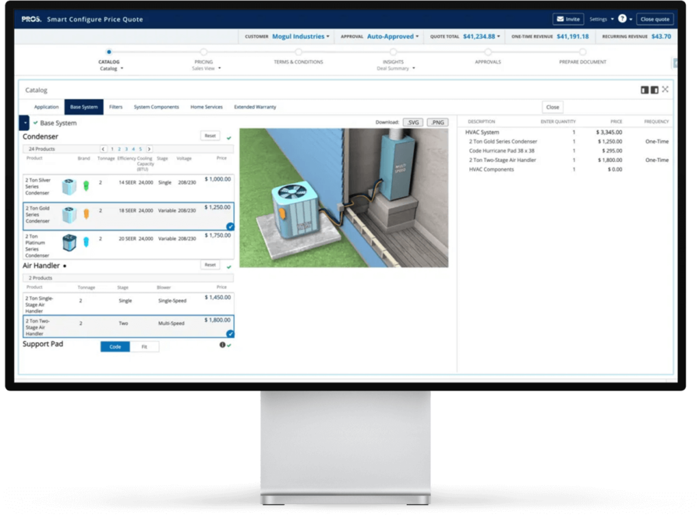Download the image as .SVG
This screenshot has height=515, width=700.
click(x=412, y=122)
